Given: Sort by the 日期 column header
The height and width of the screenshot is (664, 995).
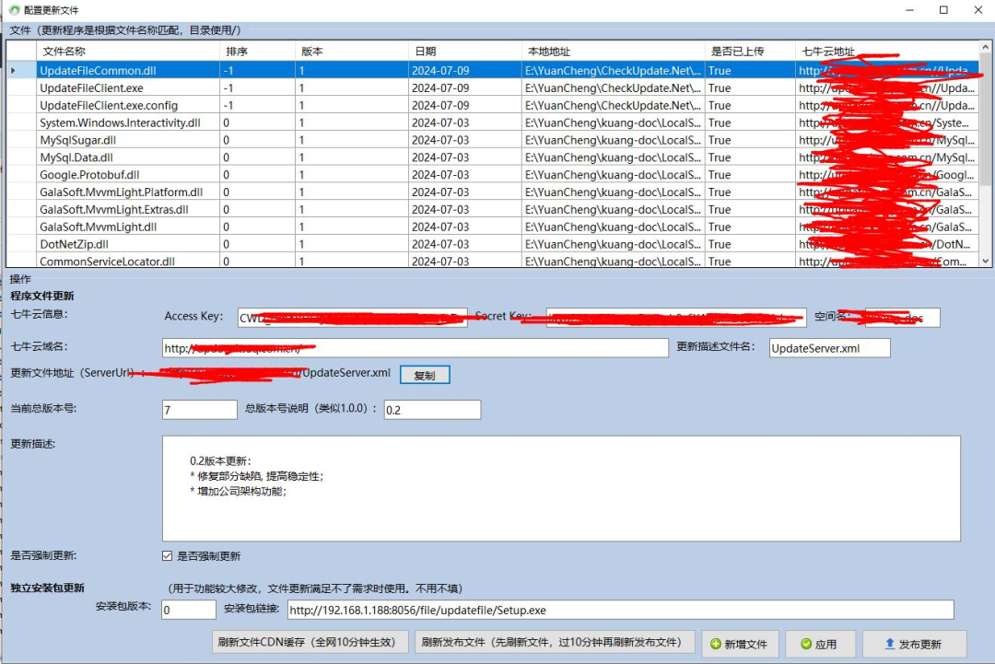Looking at the screenshot, I should [x=465, y=52].
